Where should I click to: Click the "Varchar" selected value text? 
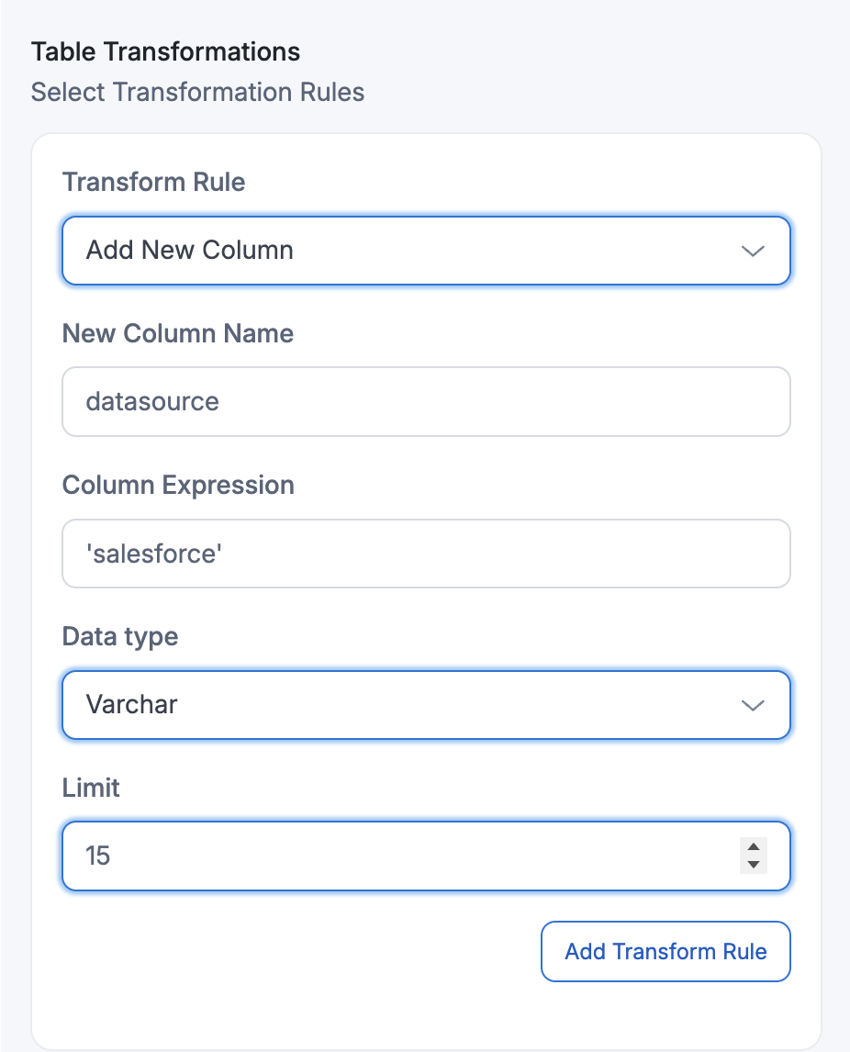[x=131, y=705]
